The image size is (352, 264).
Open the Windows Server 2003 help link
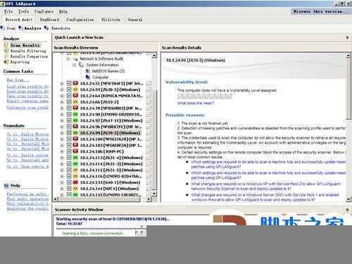click(265, 197)
